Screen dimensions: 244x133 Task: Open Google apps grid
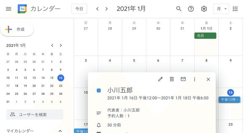tap(235, 9)
